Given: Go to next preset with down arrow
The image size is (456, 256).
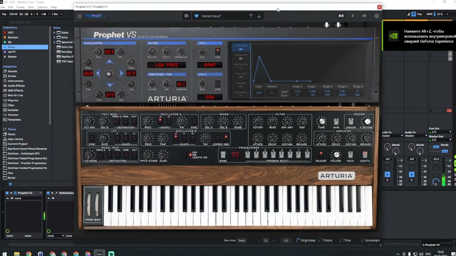Looking at the screenshot, I should 259,16.
